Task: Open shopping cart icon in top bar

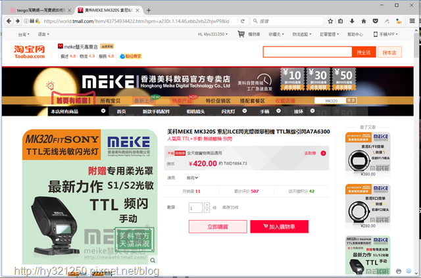Action: click(241, 34)
